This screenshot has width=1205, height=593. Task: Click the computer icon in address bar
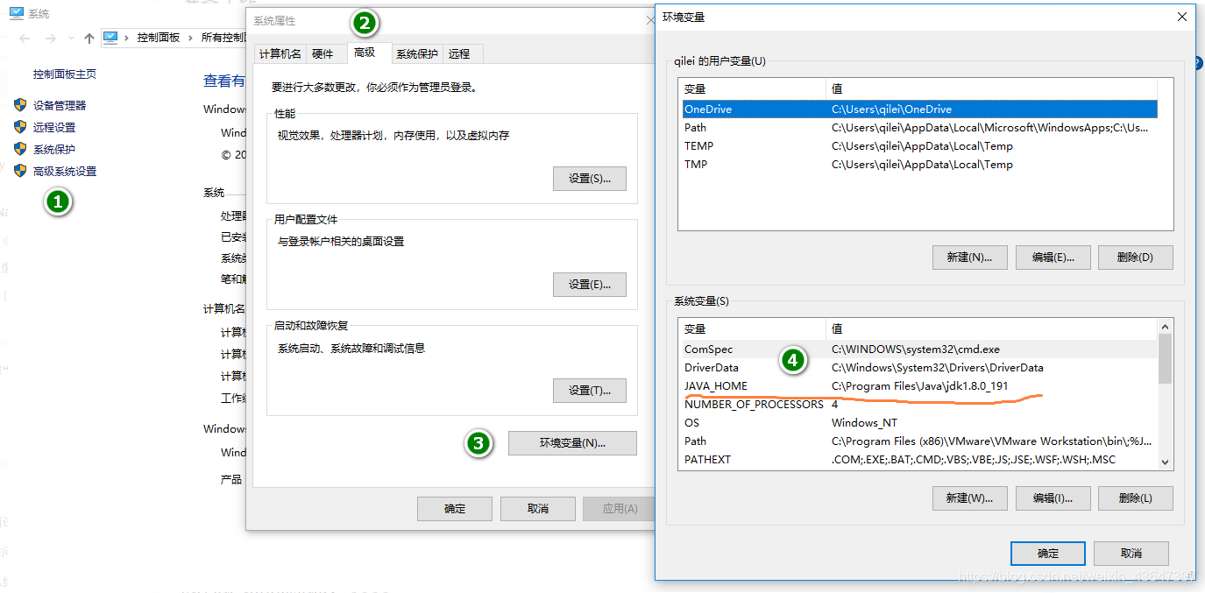(110, 38)
